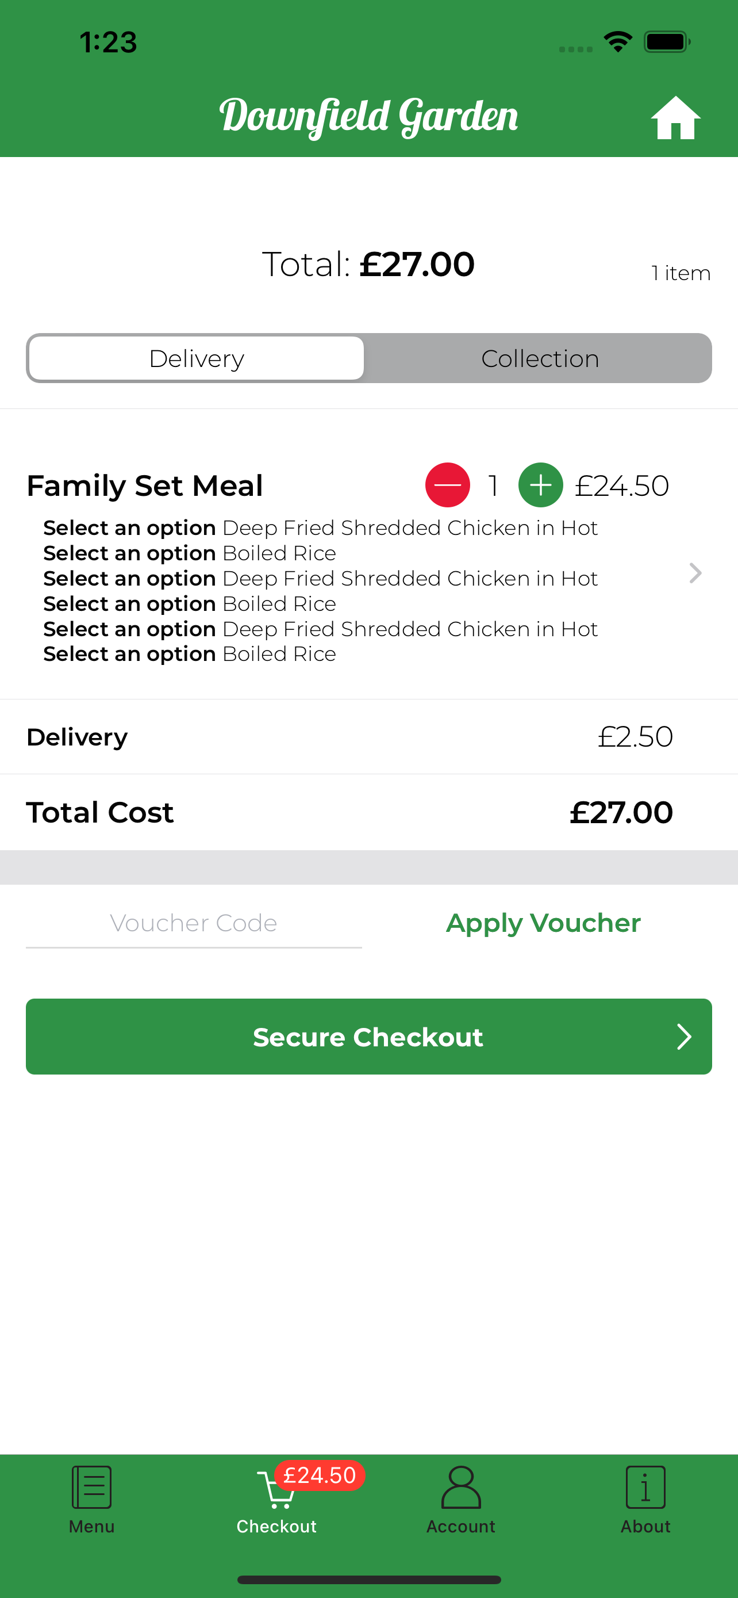Screen dimensions: 738x1598
Task: Tap the Wi-Fi status icon
Action: [617, 41]
